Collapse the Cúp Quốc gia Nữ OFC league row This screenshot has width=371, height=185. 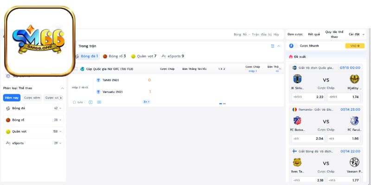(280, 69)
